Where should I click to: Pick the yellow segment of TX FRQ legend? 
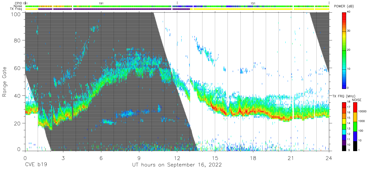pyautogui.click(x=344, y=121)
